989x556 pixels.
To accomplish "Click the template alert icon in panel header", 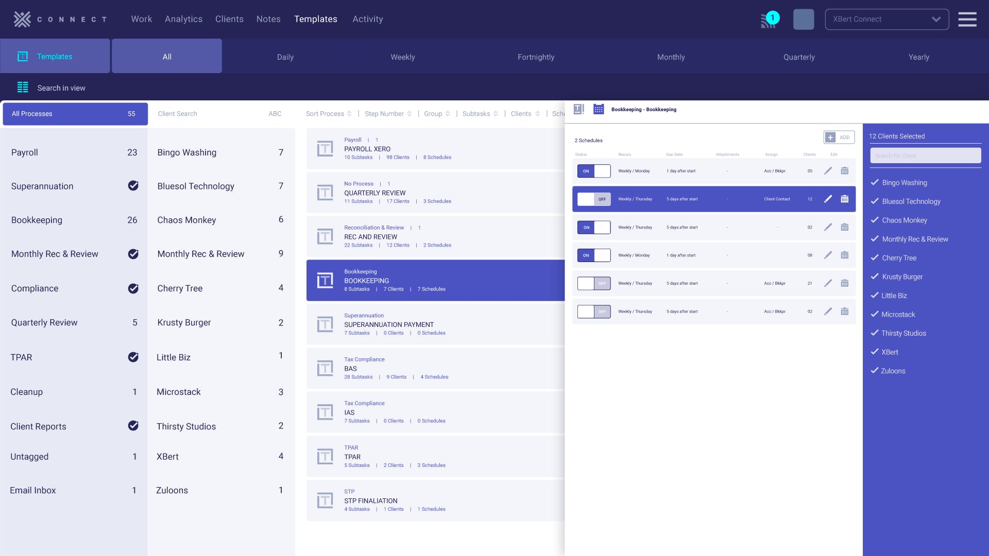I will tap(578, 109).
